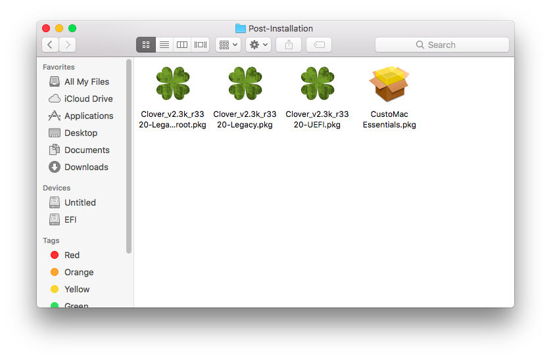
Task: Click the Yellow tag label
Action: coord(77,290)
